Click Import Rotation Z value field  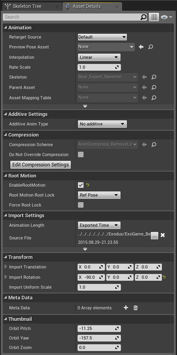pyautogui.click(x=148, y=277)
